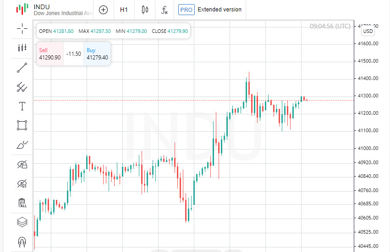Screen dimensions: 390x252
Task: Click the 41600.00 price axis label
Action: coord(368,43)
